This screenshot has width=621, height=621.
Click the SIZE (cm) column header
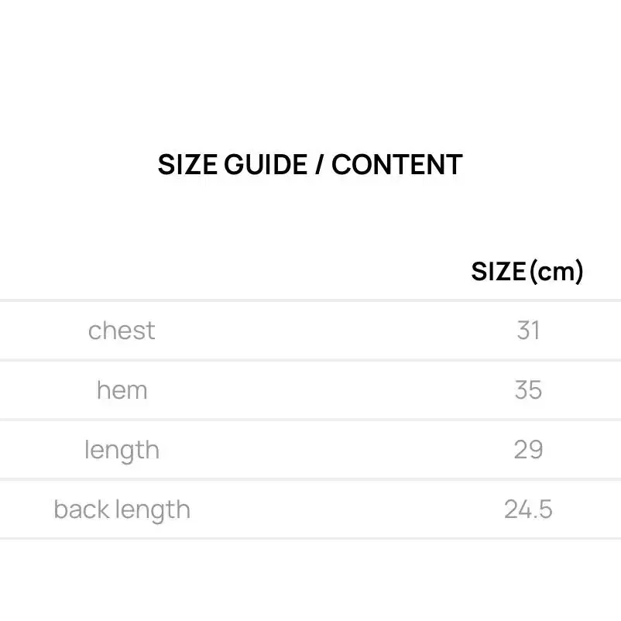tap(527, 272)
